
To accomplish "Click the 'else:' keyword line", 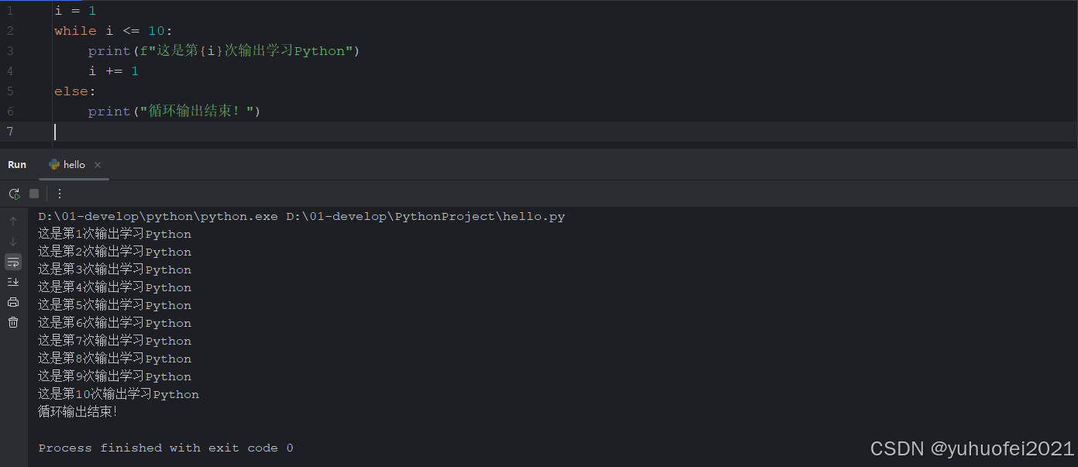I will click(75, 91).
